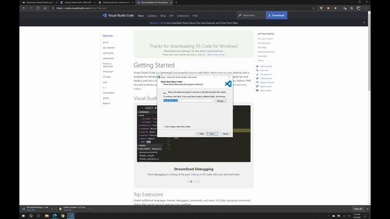Select the second carousel dot indicator
This screenshot has width=390, height=219.
click(191, 181)
